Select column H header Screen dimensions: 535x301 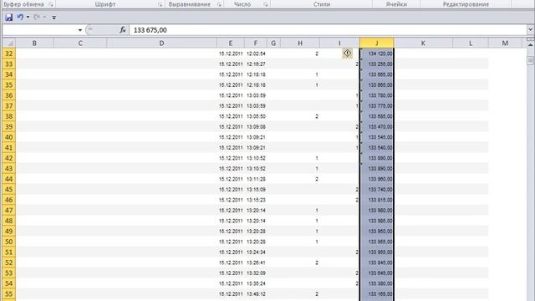tap(300, 43)
